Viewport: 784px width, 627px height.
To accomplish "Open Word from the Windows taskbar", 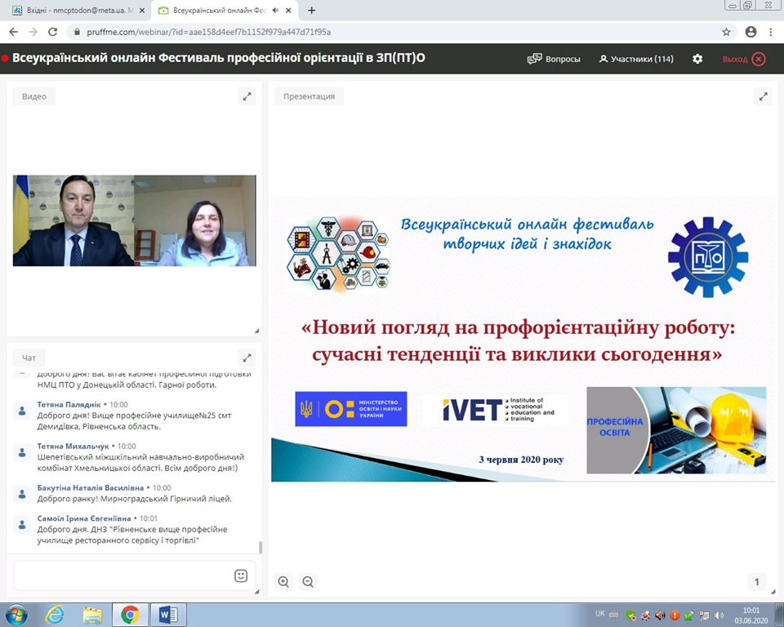I will click(x=168, y=613).
